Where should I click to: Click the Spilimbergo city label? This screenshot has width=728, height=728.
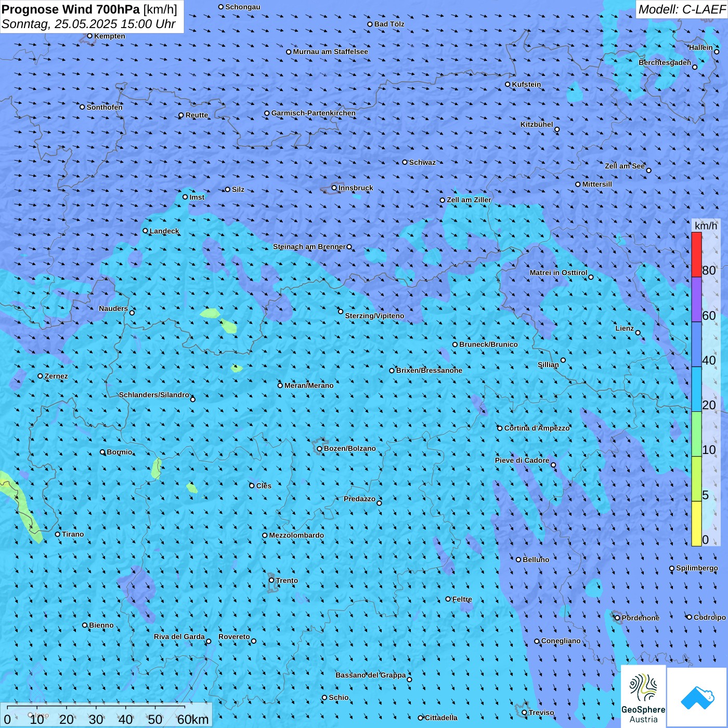pyautogui.click(x=697, y=568)
